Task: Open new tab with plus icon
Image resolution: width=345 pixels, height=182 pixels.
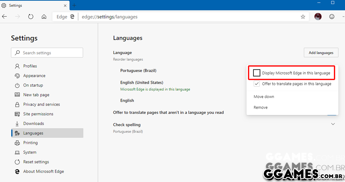Action: (x=74, y=5)
